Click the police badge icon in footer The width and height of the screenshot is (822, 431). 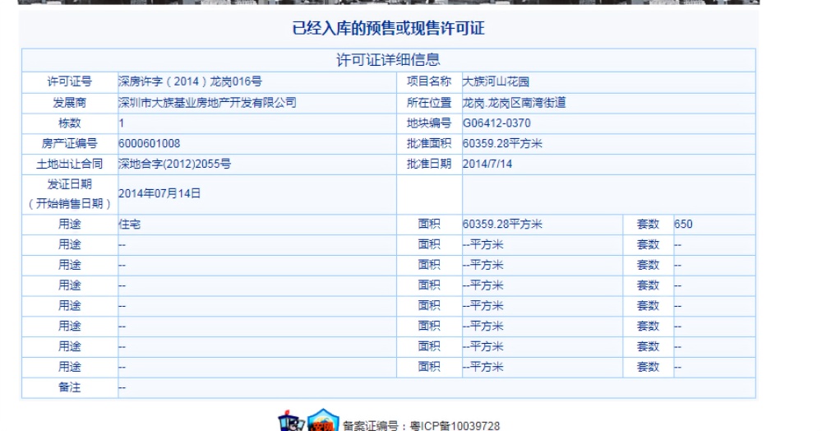pyautogui.click(x=290, y=422)
